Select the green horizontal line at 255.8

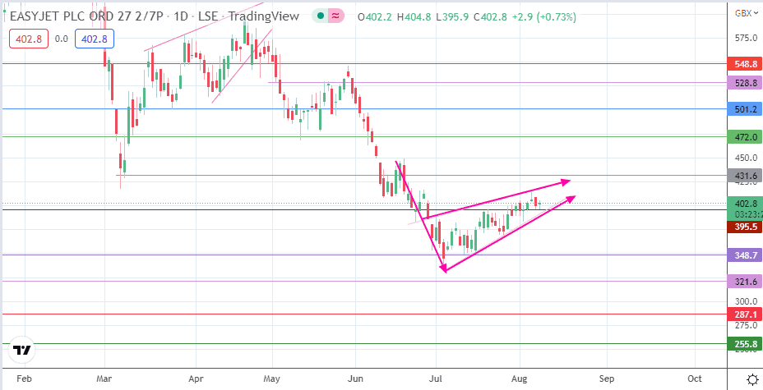363,344
